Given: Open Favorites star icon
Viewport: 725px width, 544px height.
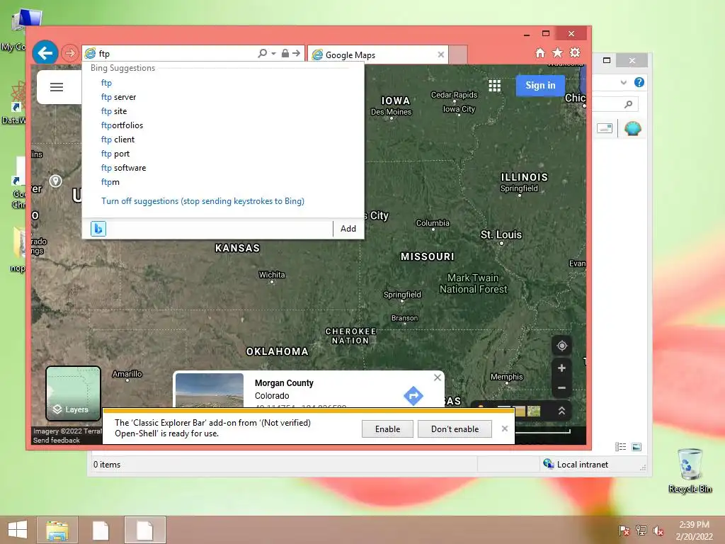Looking at the screenshot, I should tap(558, 52).
